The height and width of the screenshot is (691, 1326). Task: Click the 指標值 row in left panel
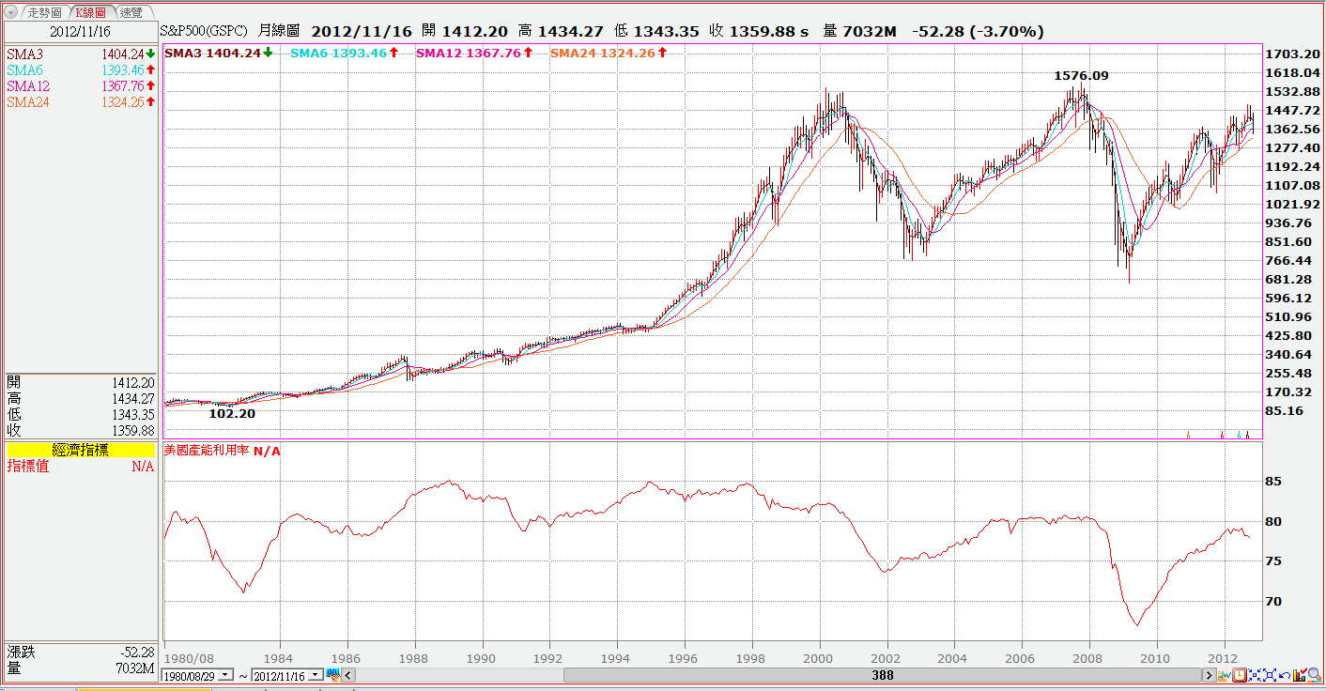click(x=81, y=467)
